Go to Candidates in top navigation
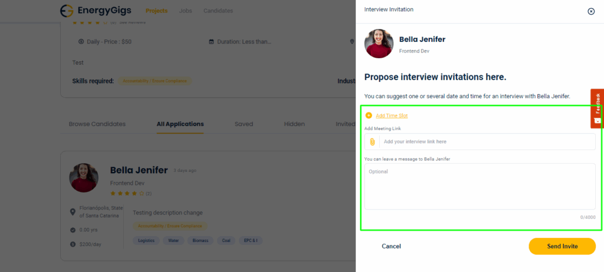 click(218, 11)
